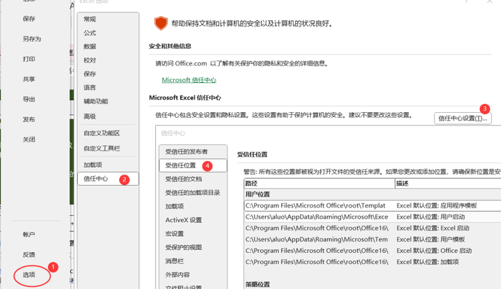This screenshot has width=501, height=289.
Task: Open 选项 at the bottom of the backstage menu
Action: click(29, 275)
